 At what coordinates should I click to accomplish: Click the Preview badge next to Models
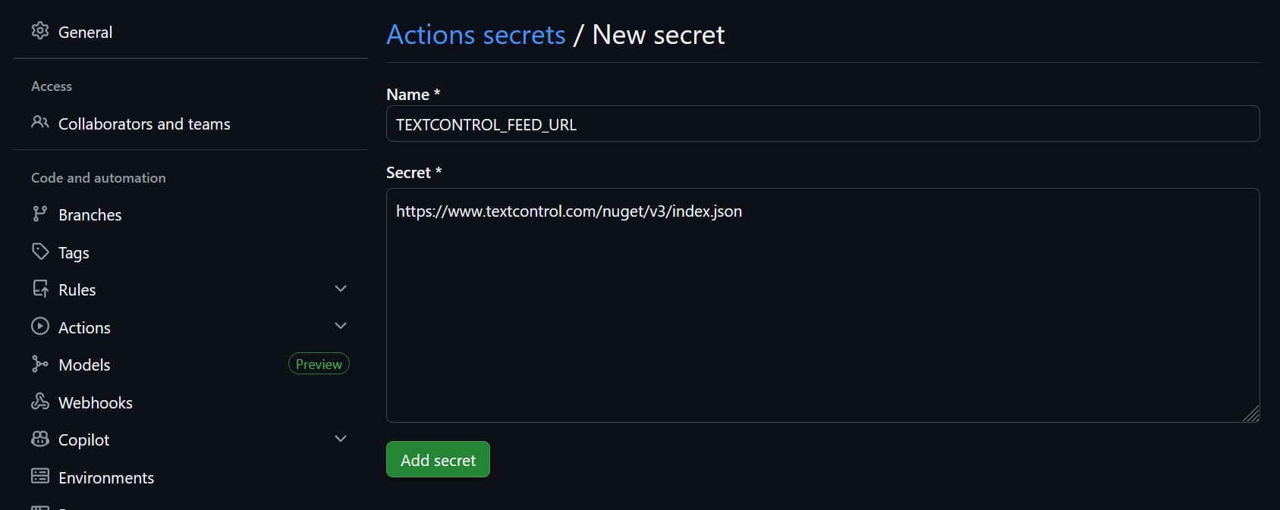pyautogui.click(x=319, y=363)
